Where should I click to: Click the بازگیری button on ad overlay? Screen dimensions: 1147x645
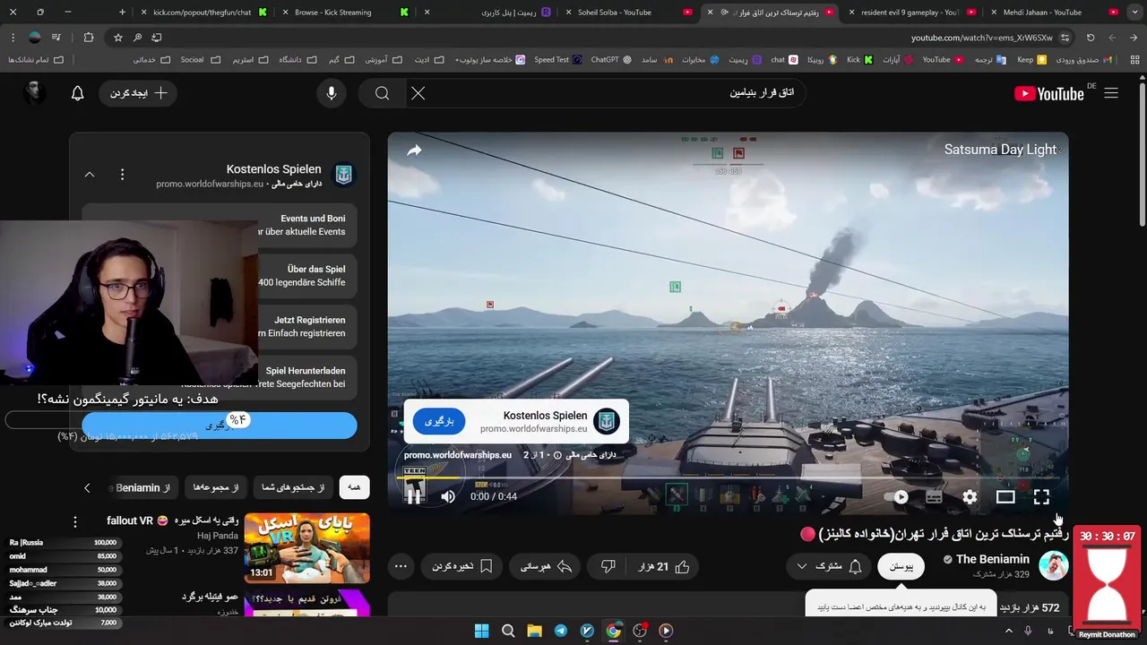[x=439, y=421]
